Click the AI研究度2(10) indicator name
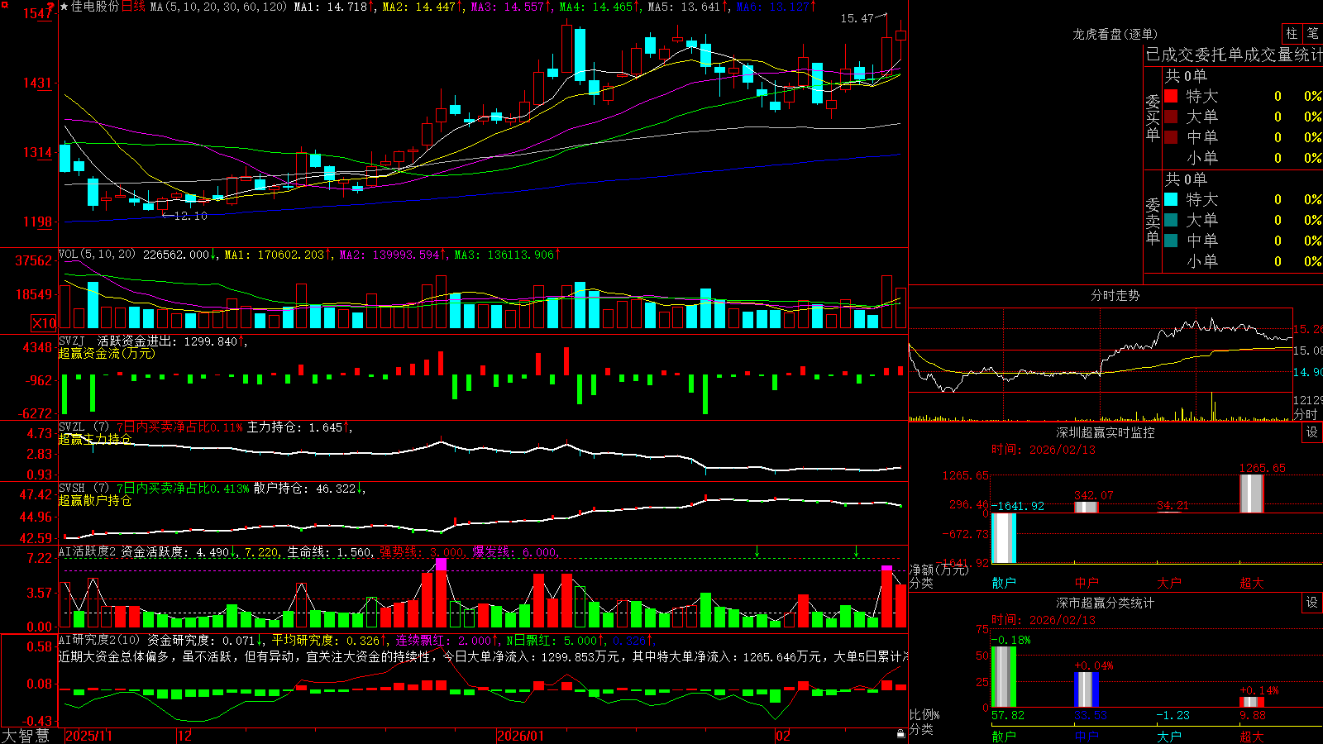The height and width of the screenshot is (744, 1323). [100, 640]
